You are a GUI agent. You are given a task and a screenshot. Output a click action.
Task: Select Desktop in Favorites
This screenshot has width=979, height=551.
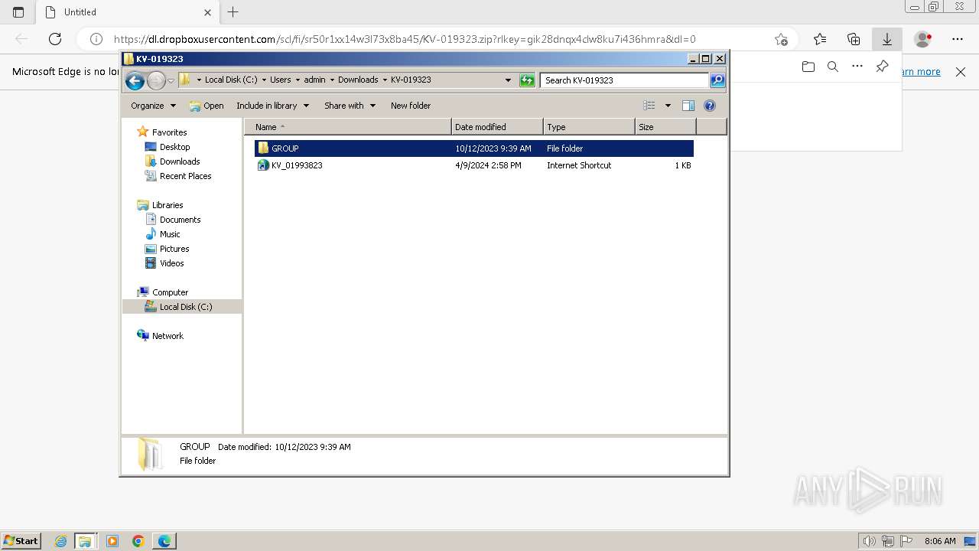pyautogui.click(x=174, y=147)
